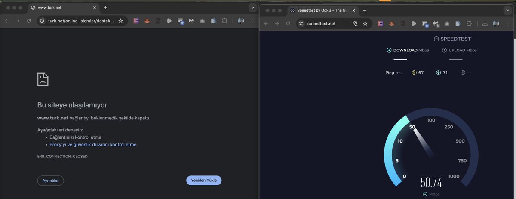This screenshot has width=516, height=199.
Task: Close the Speedtest by Ookla tab
Action: tap(353, 10)
